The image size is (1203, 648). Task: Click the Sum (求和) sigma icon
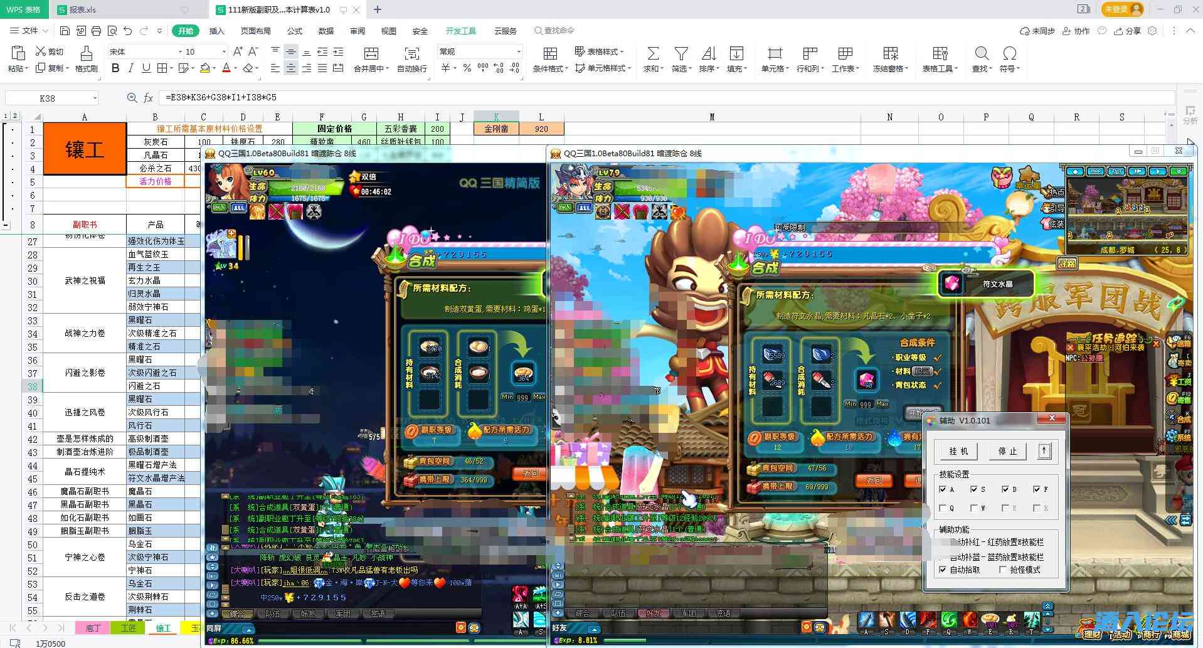tap(653, 53)
